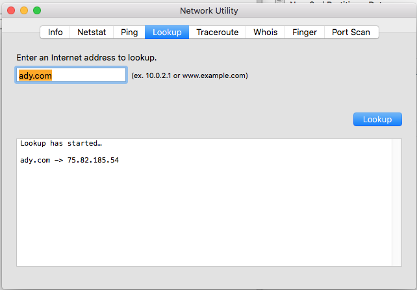Click the example hint text beside the field
417x290 pixels.
coord(190,75)
